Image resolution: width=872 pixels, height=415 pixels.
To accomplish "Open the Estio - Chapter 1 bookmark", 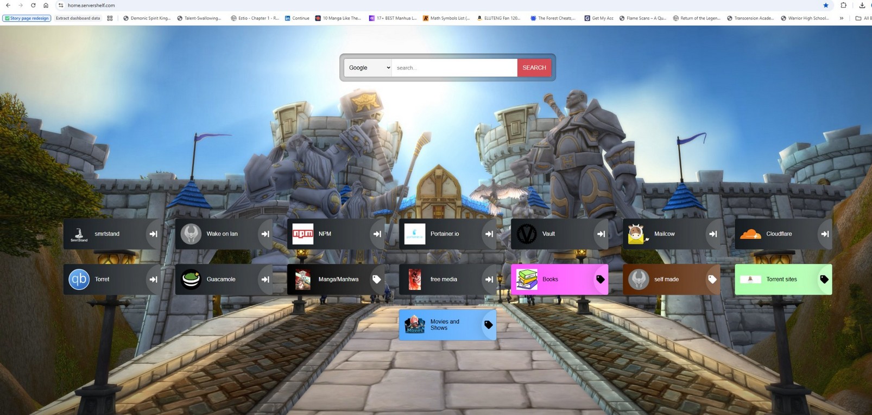I will pos(255,18).
